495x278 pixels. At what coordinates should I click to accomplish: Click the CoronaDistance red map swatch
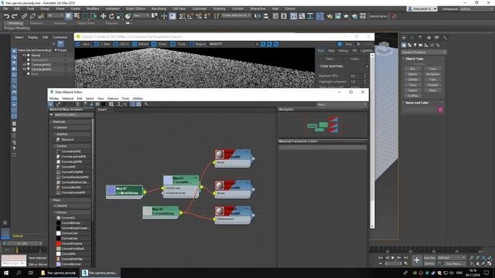pos(59,244)
